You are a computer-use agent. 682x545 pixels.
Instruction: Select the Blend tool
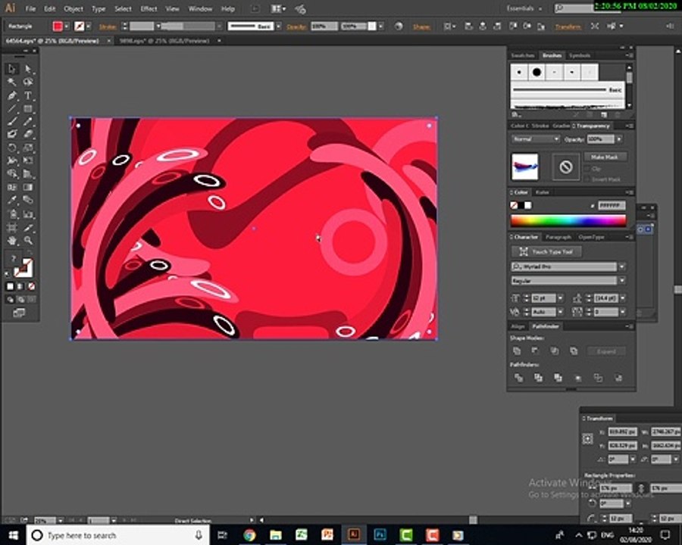pyautogui.click(x=28, y=201)
